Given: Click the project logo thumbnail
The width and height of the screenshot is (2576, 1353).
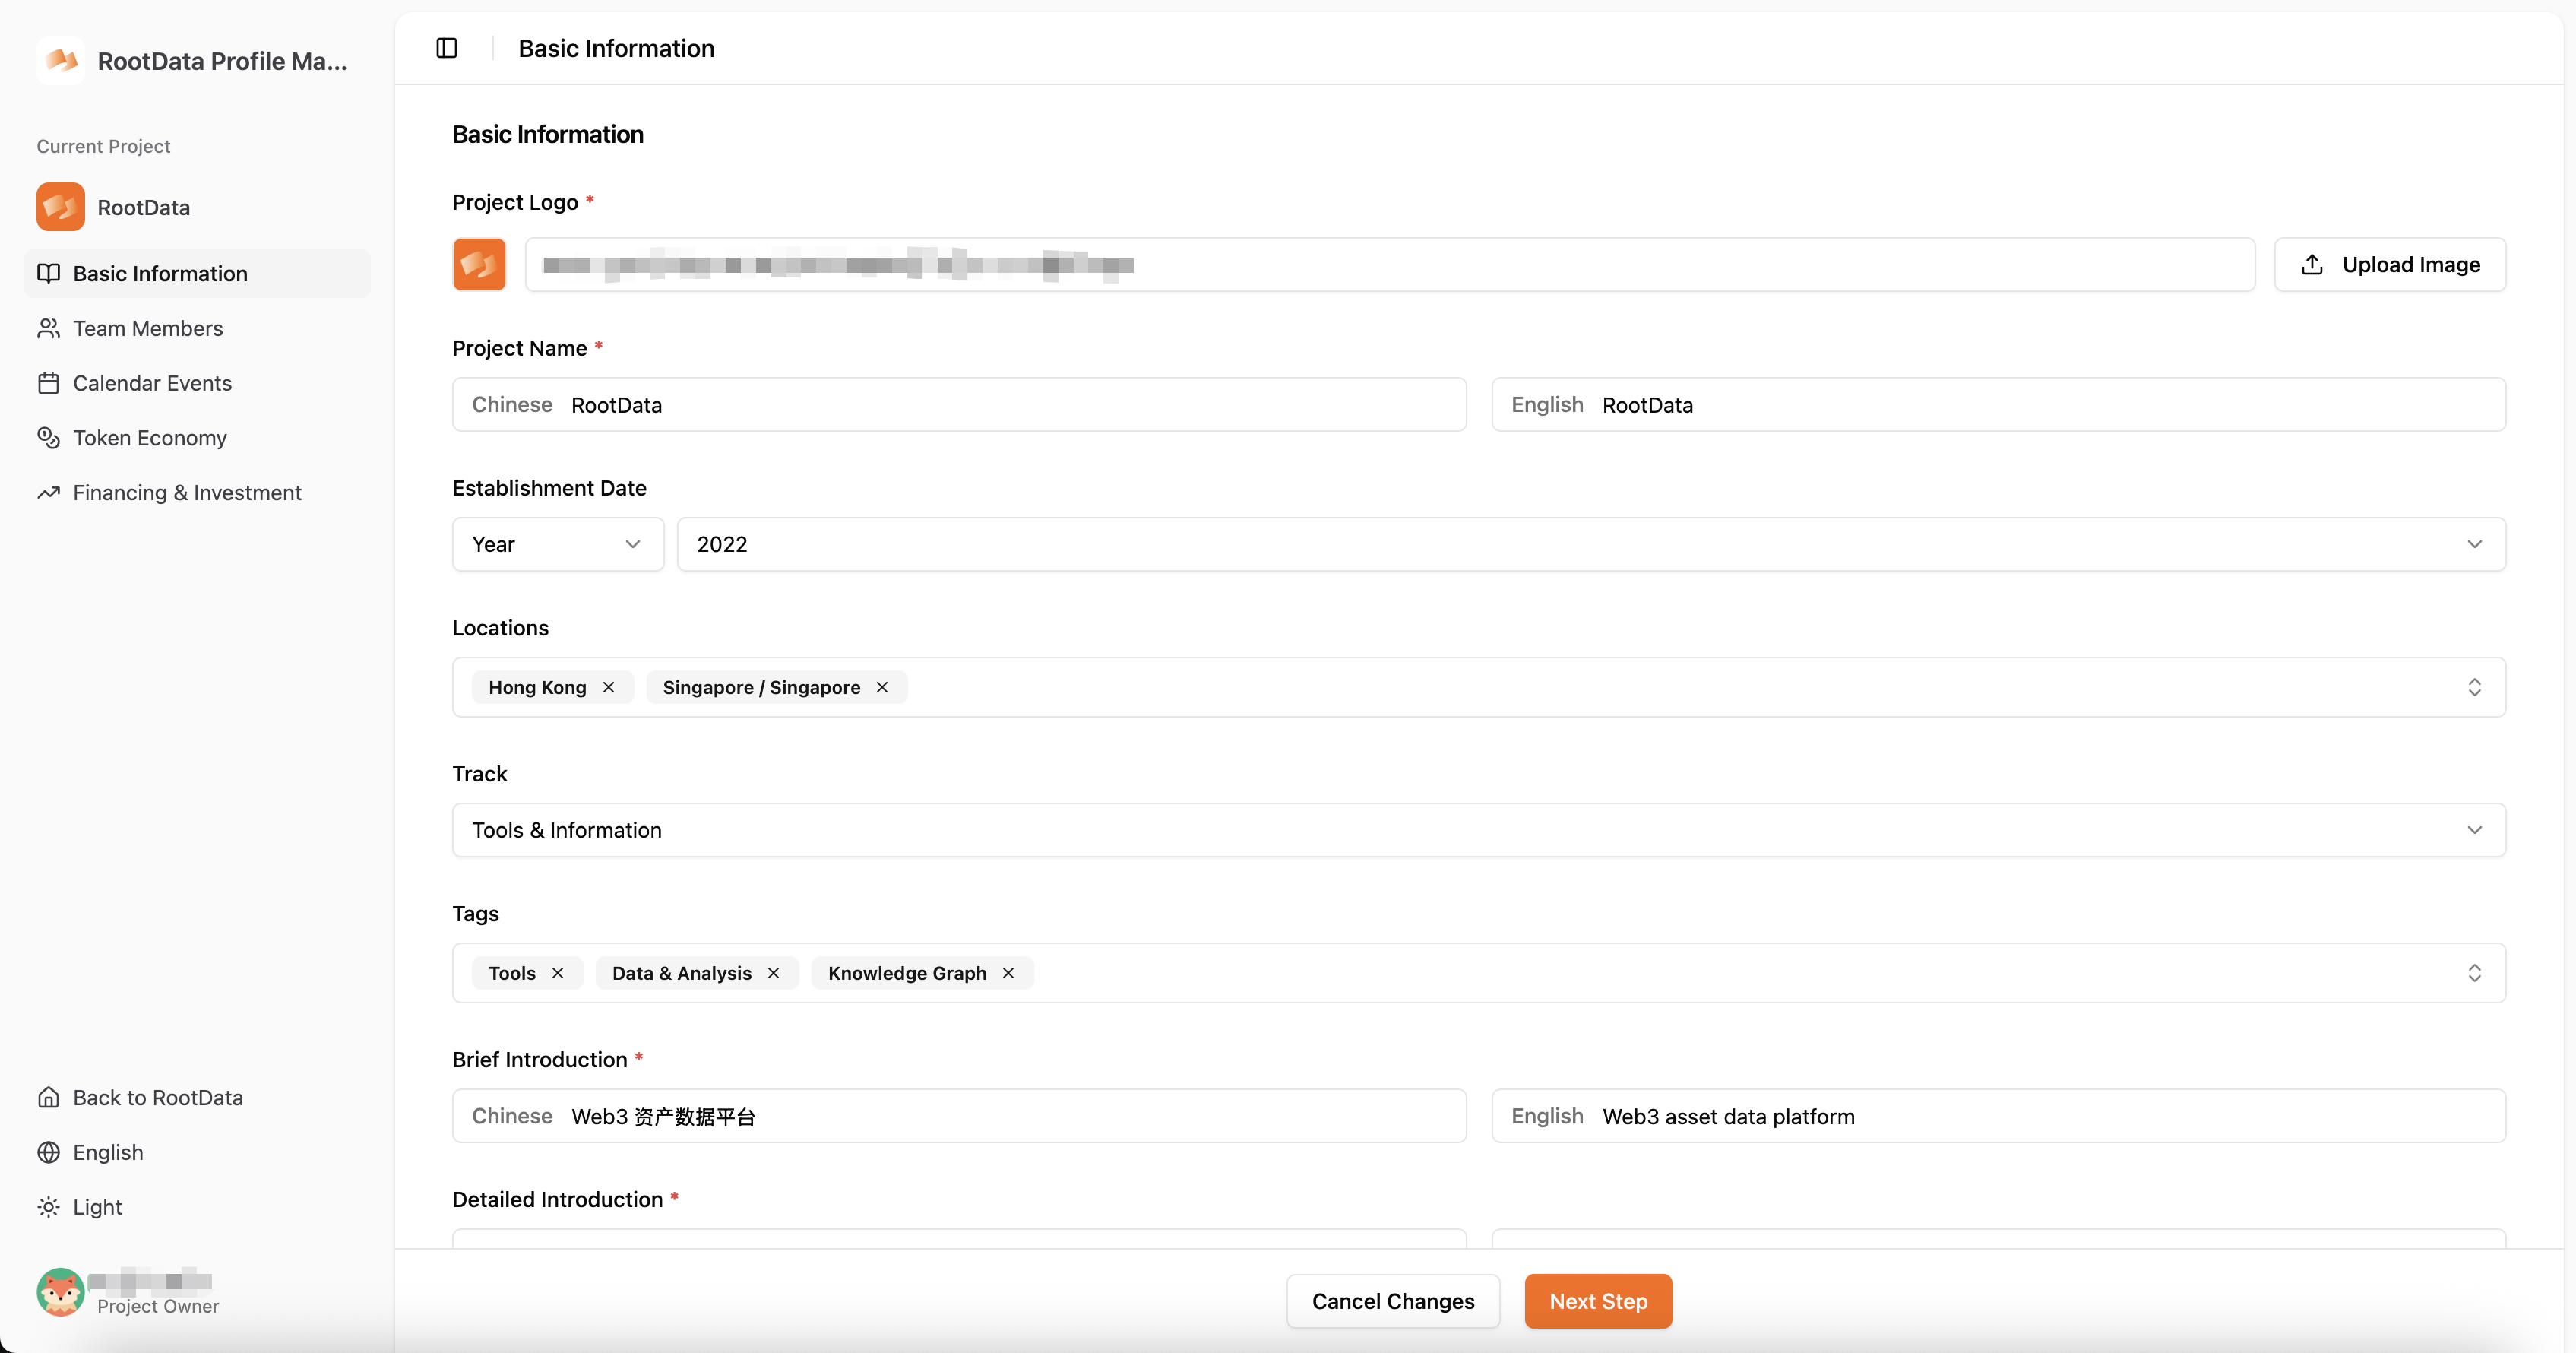Looking at the screenshot, I should click(x=479, y=265).
